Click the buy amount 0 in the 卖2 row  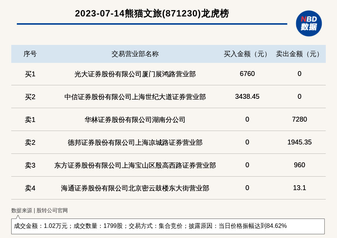point(247,142)
